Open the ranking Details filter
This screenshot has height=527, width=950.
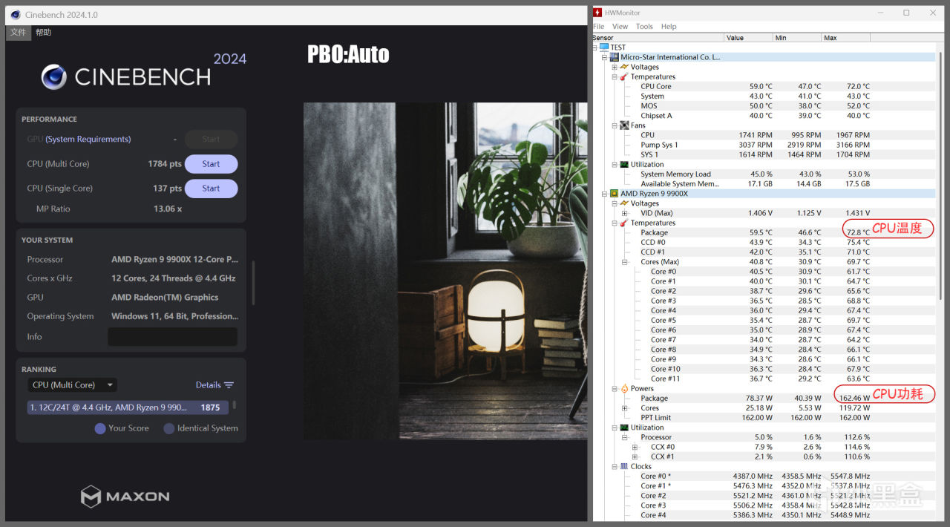(214, 385)
